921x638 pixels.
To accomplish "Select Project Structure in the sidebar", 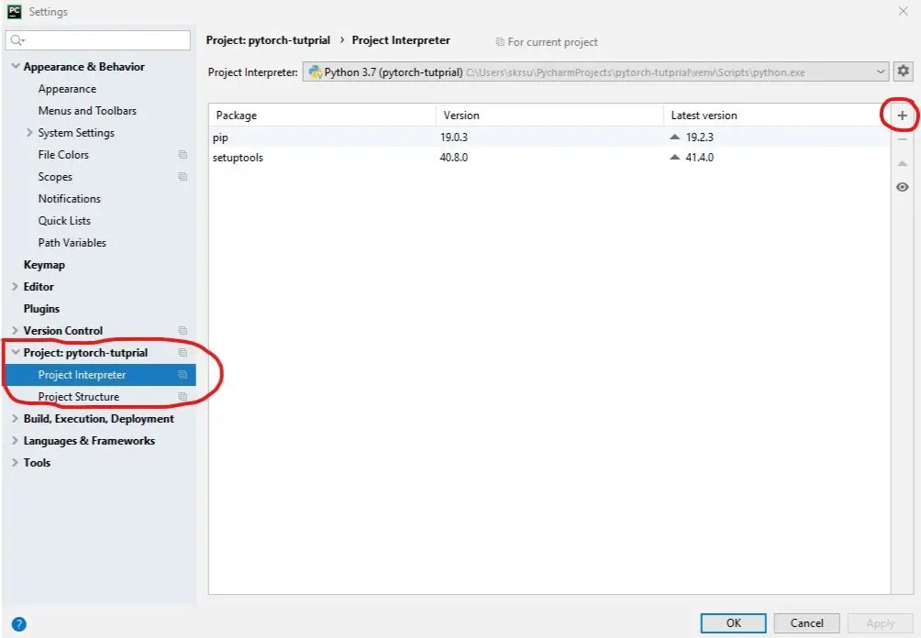I will tap(79, 397).
